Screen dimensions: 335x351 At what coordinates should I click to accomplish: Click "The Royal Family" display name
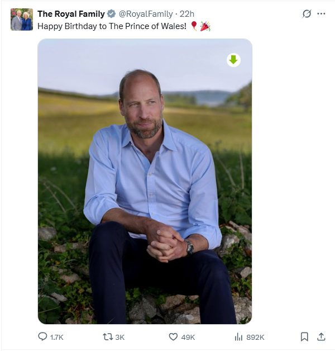[71, 14]
